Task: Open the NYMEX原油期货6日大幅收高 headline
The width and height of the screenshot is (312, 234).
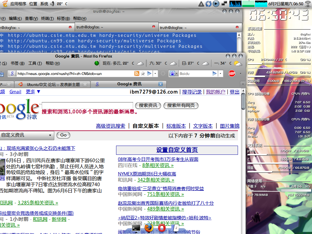Action: click(147, 174)
